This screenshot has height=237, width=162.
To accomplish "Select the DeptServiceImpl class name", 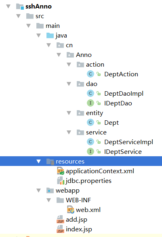I will coord(129,142).
